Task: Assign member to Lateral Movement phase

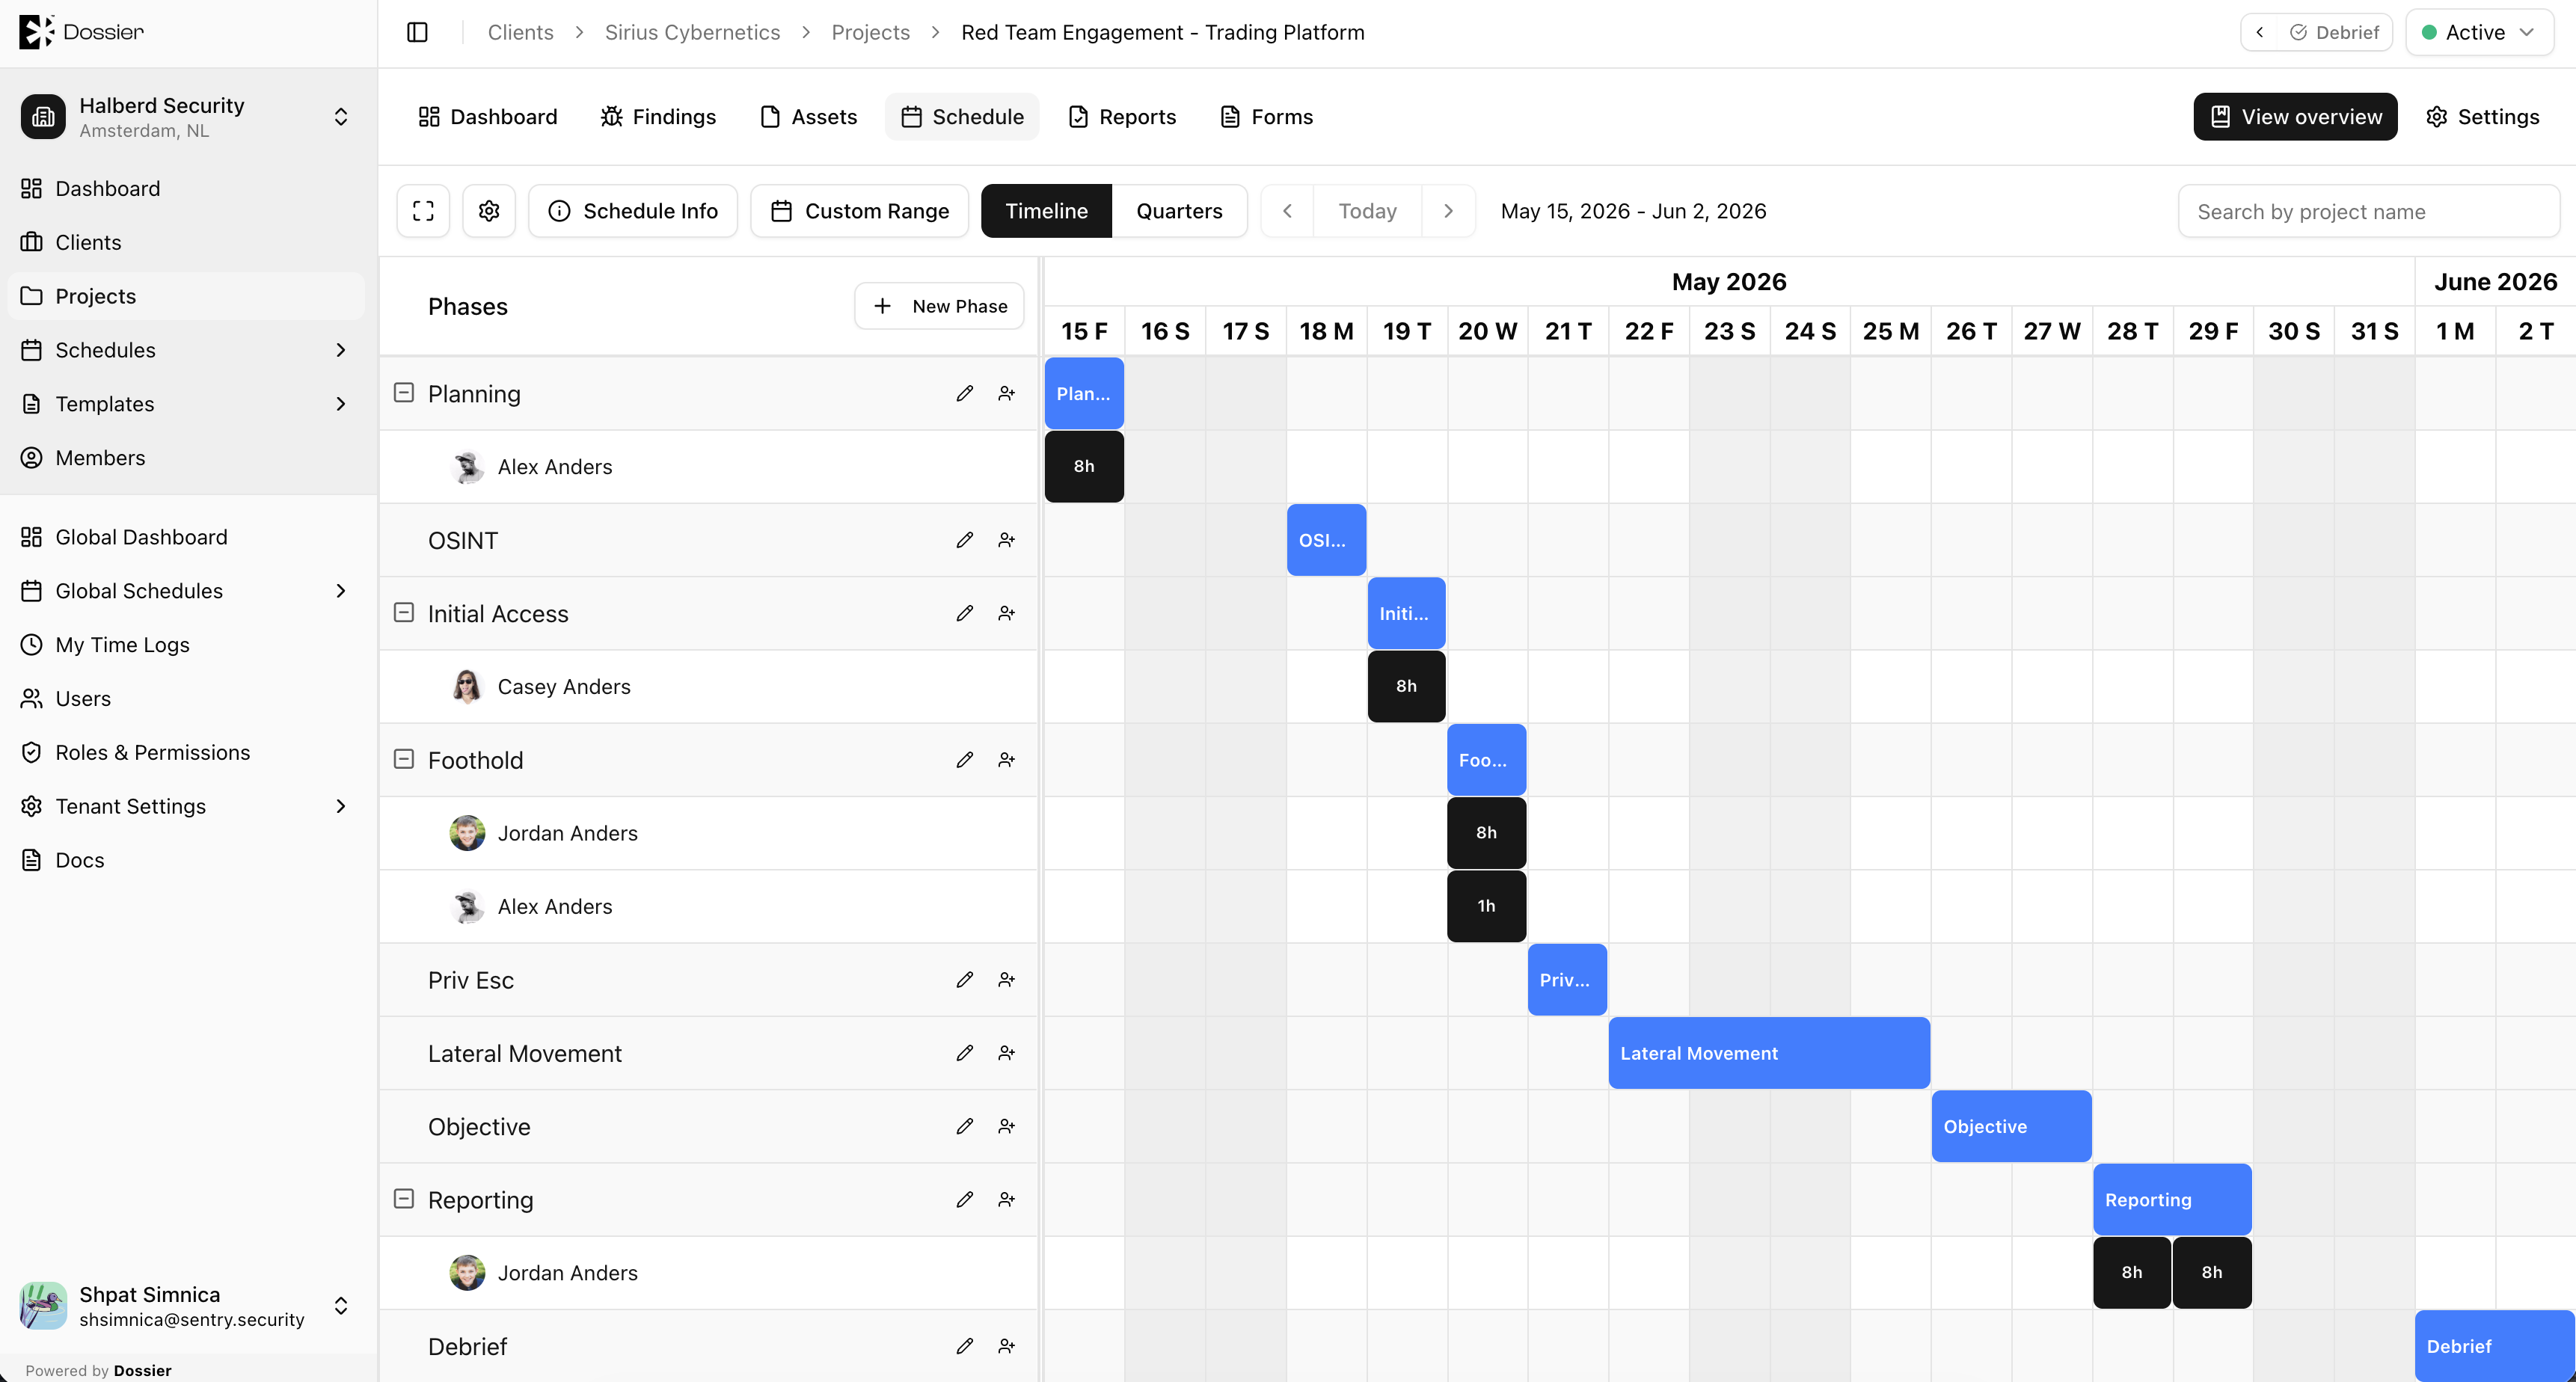Action: coord(1006,1053)
